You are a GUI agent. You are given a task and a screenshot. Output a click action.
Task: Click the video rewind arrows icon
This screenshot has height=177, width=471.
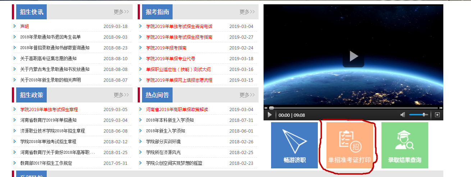(x=266, y=108)
